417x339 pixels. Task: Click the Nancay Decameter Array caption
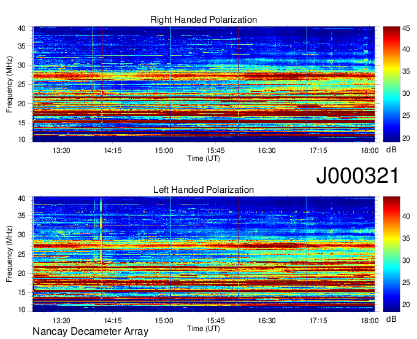(90, 332)
